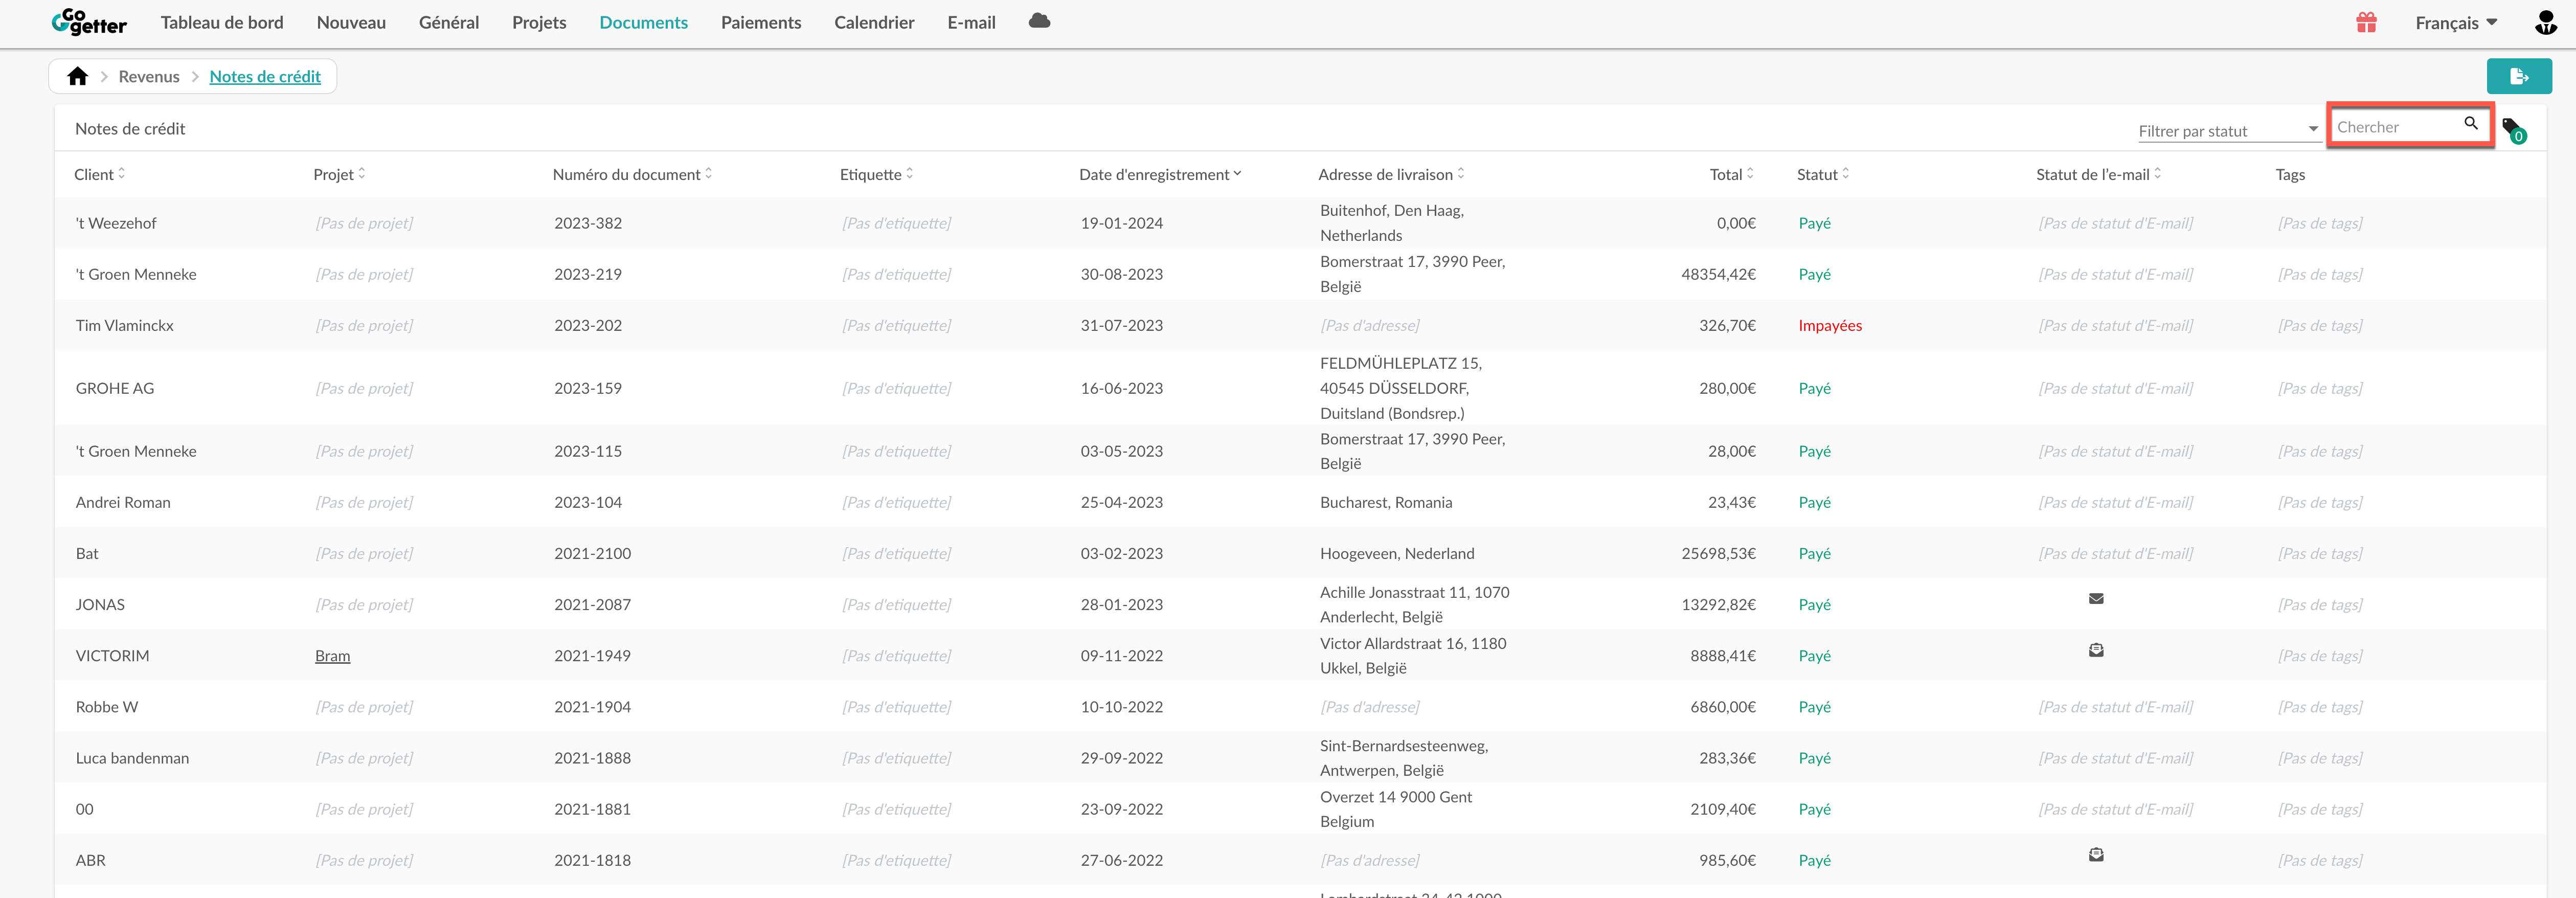Click the ABR row e-mail opened icon

pyautogui.click(x=2096, y=855)
